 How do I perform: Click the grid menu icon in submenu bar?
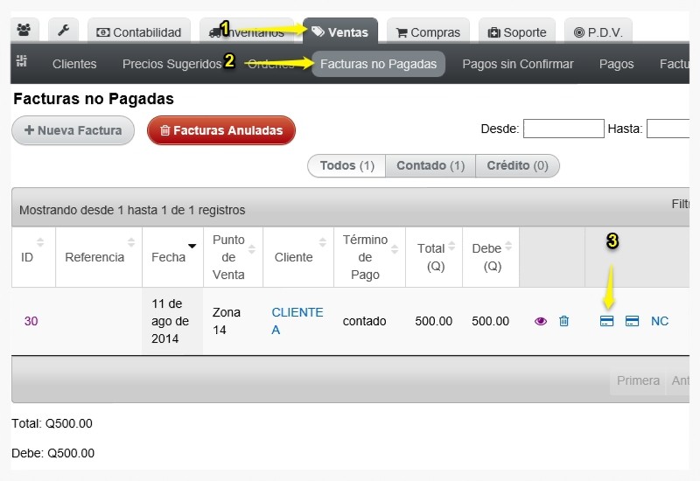[x=21, y=61]
